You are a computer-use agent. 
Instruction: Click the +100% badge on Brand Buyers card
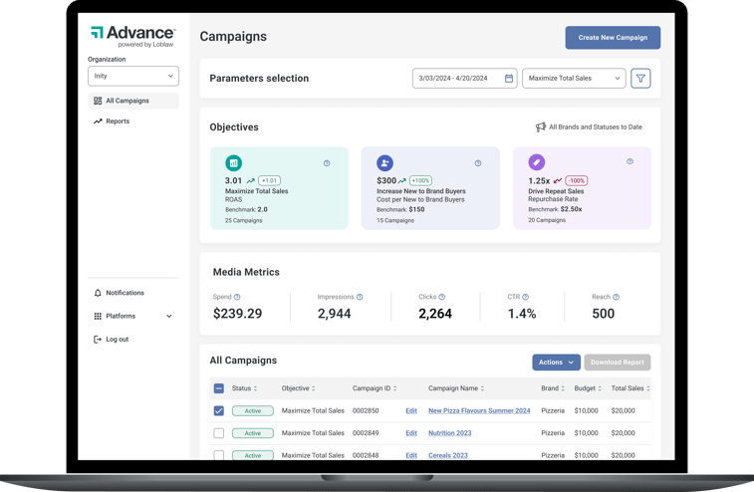420,181
